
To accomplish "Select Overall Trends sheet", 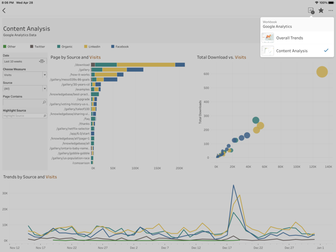I will click(297, 38).
